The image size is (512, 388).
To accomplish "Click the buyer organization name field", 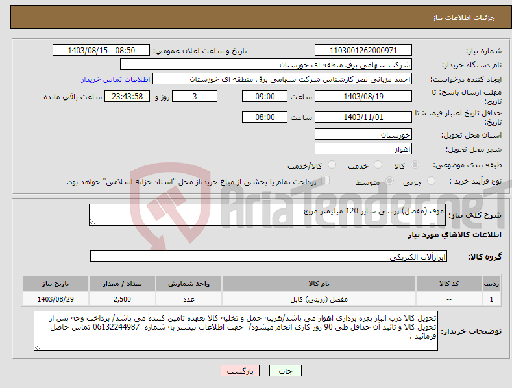I will click(x=266, y=65).
